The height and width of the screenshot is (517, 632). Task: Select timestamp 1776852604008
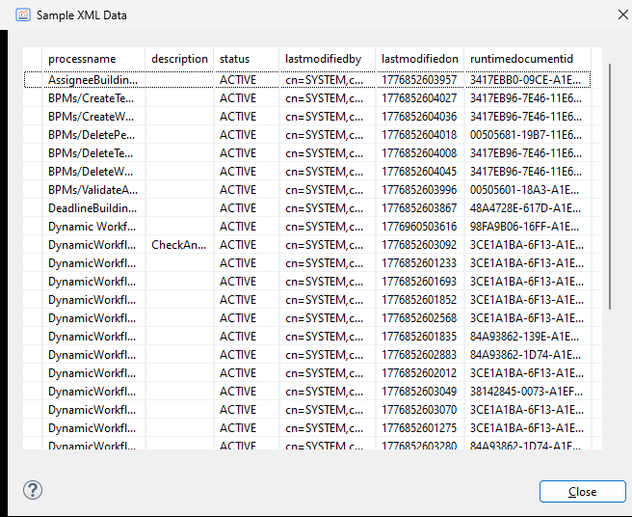(x=419, y=153)
